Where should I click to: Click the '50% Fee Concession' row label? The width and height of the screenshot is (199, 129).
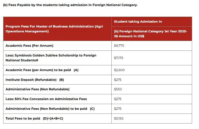click(x=46, y=99)
